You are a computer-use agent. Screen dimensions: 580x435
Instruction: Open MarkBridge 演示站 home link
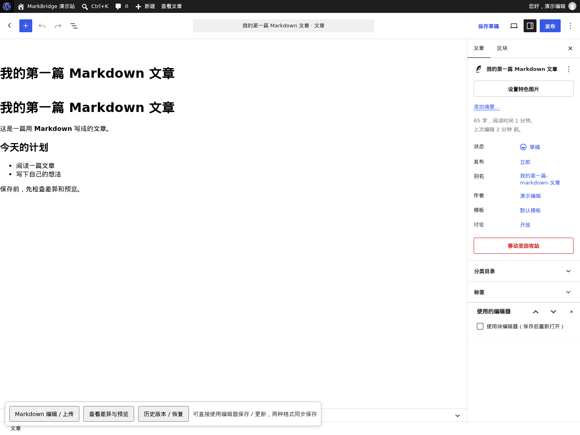(46, 6)
